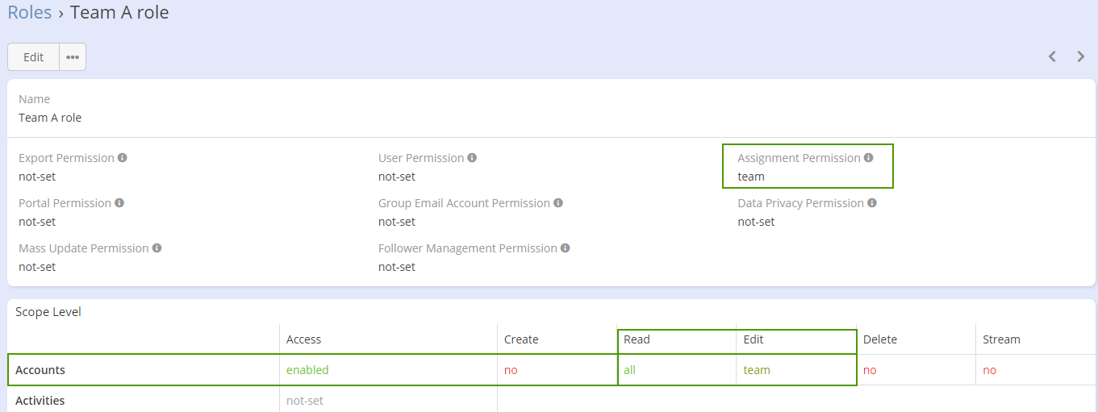Screen dimensions: 1098x412
Task: Click info icon next to Assignment Permission
Action: (x=868, y=158)
